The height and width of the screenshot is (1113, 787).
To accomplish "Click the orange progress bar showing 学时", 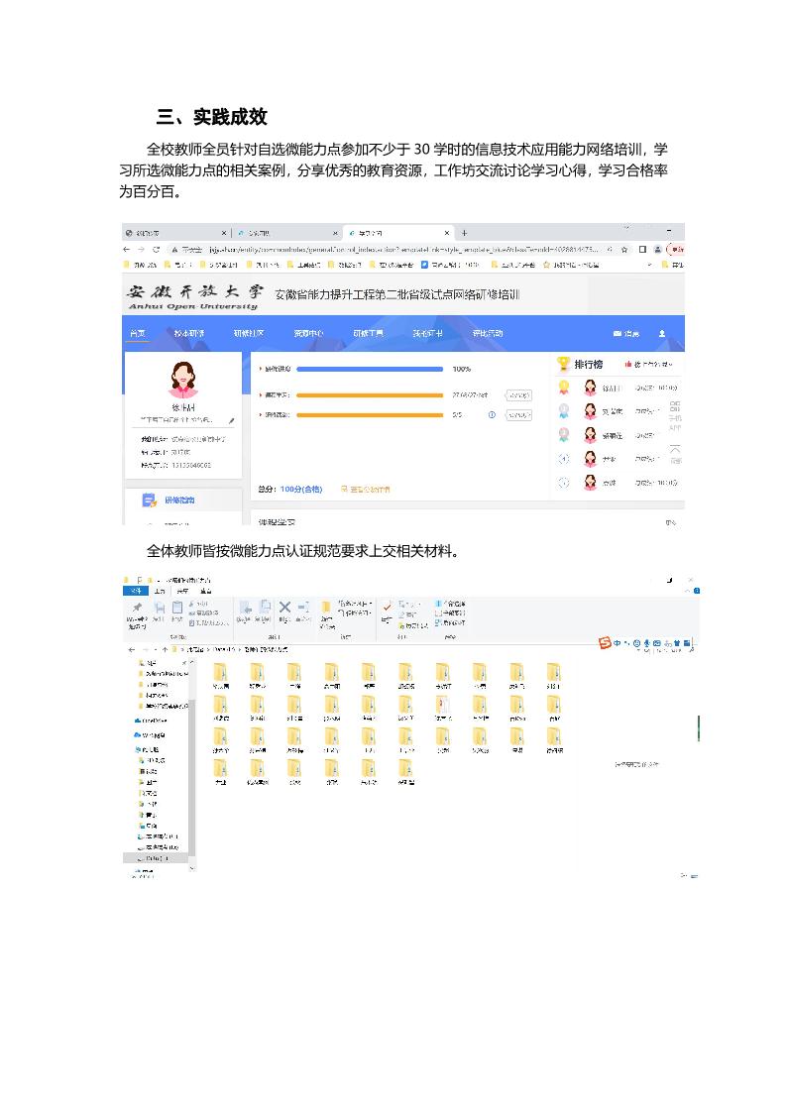I will pos(370,395).
